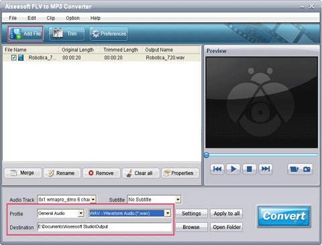This screenshot has height=245, width=322.
Task: Open profile Settings
Action: click(x=191, y=214)
